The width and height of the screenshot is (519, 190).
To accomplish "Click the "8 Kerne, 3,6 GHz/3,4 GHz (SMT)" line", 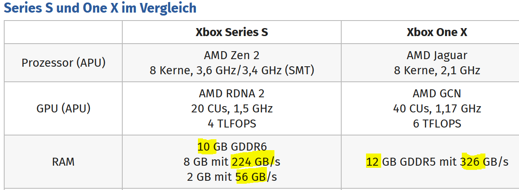I will tap(232, 70).
